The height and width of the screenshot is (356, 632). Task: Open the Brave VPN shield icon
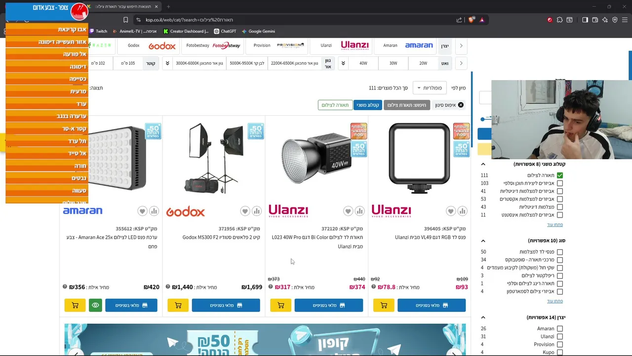[615, 20]
